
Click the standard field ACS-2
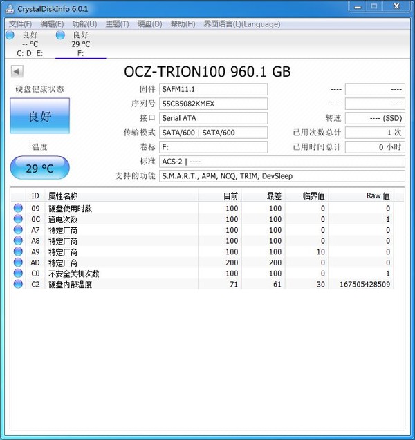(x=282, y=162)
